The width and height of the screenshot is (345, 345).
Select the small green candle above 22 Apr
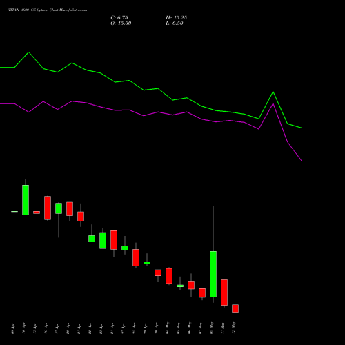pos(92,239)
